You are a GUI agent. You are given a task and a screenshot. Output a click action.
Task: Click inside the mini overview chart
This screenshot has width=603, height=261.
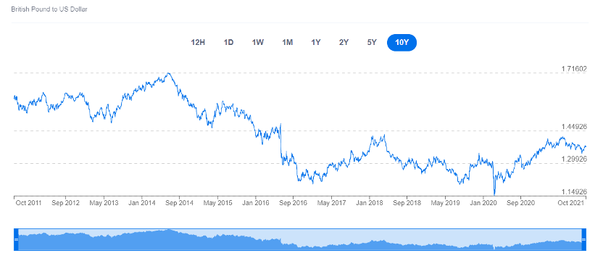[x=300, y=239]
